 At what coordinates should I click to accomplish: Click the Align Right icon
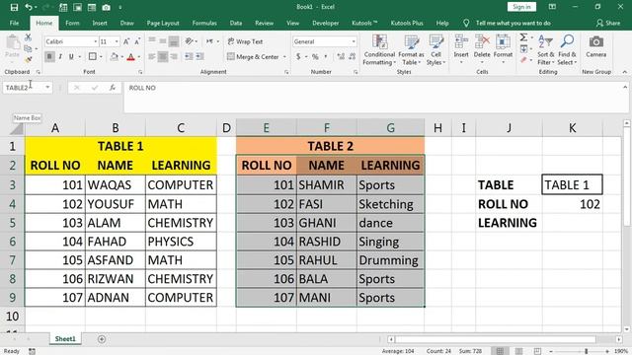174,57
